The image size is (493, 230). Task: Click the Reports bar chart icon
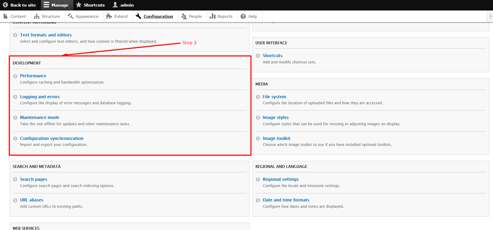click(x=212, y=16)
